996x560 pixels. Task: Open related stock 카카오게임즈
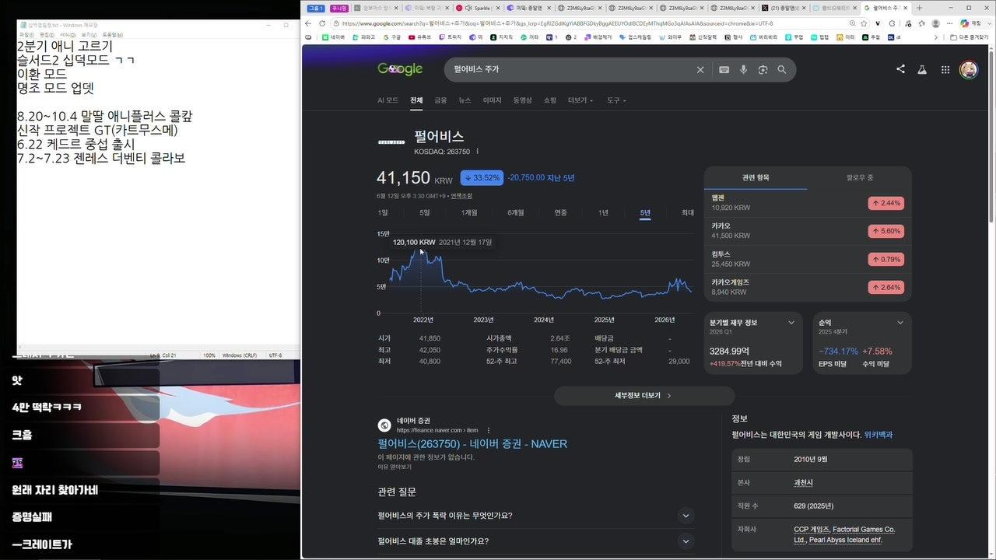tap(808, 287)
